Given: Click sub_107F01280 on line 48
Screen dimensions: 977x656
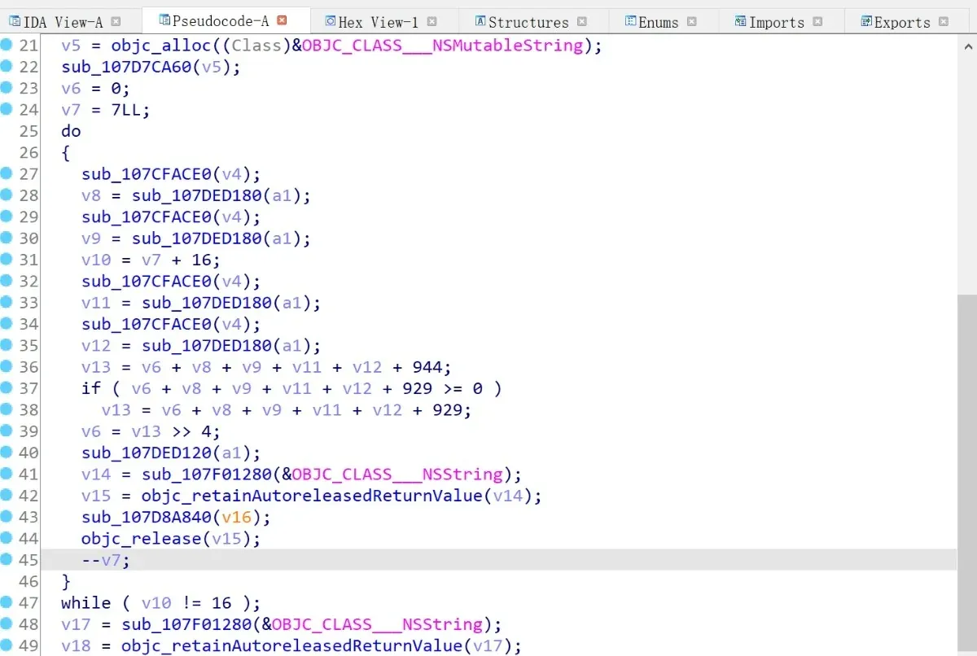Looking at the screenshot, I should click(x=186, y=624).
